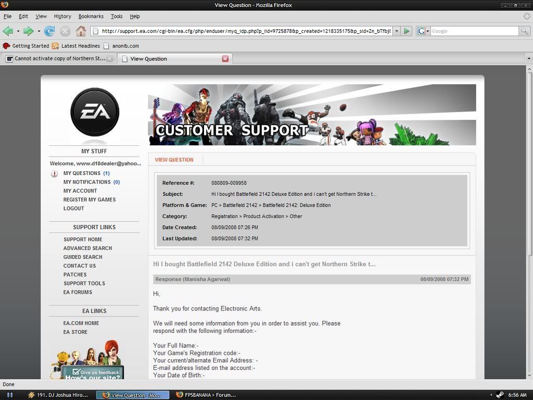
Task: Switch to Cannot activate copy of Northern tab
Action: point(59,58)
